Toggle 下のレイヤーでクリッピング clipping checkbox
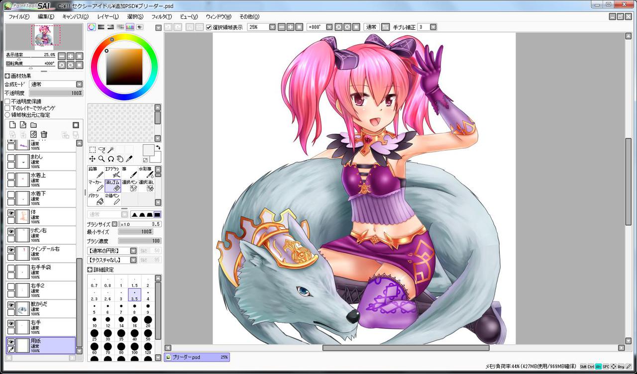The height and width of the screenshot is (374, 637). 7,108
